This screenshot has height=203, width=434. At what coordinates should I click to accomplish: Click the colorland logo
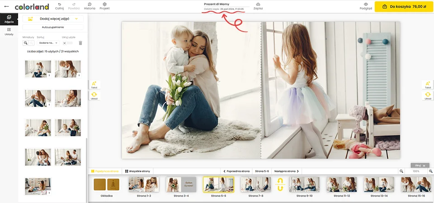[32, 7]
